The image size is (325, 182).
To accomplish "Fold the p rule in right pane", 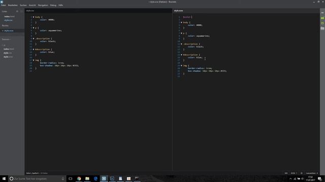I will [x=182, y=33].
